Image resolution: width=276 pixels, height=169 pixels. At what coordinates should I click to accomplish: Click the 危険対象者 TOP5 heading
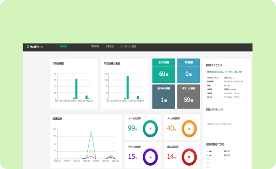point(215,145)
